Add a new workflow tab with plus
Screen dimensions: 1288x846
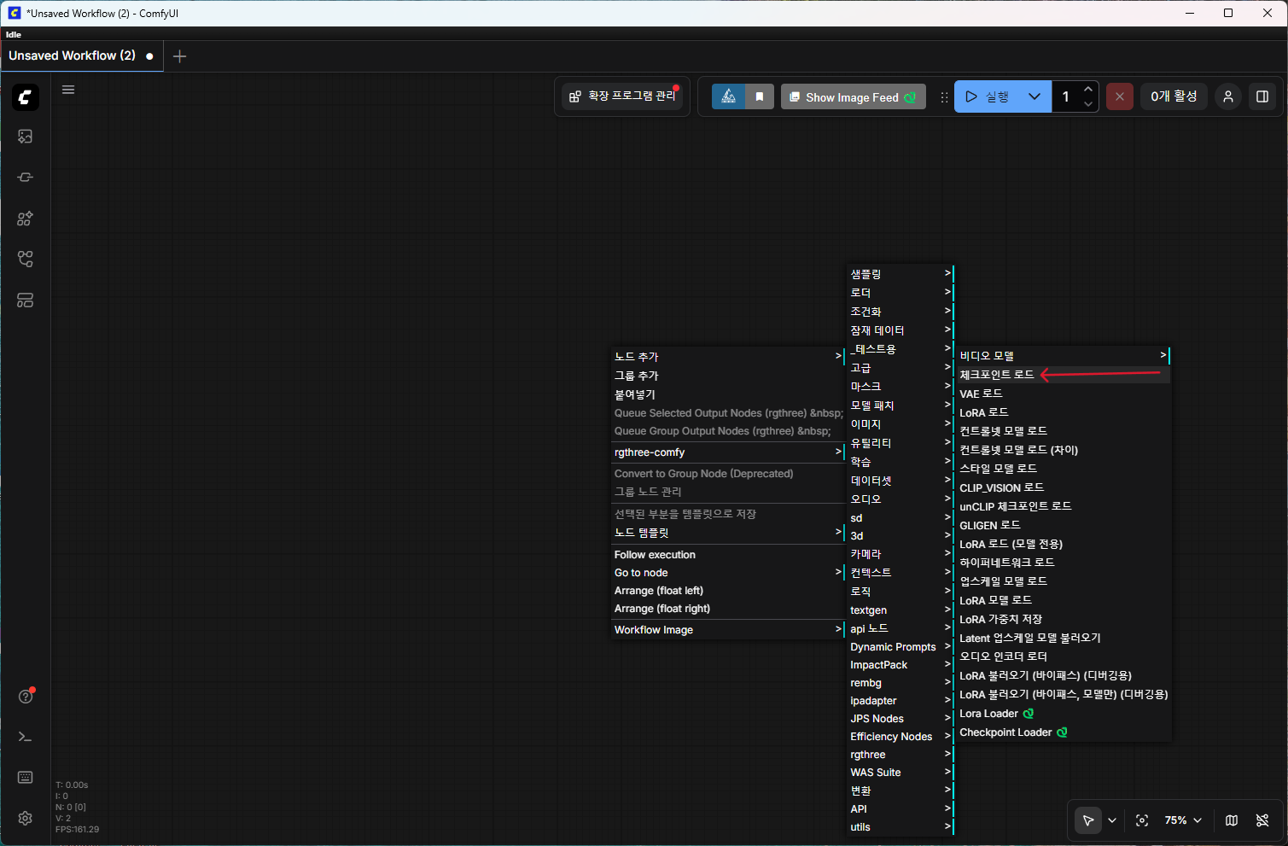[179, 56]
